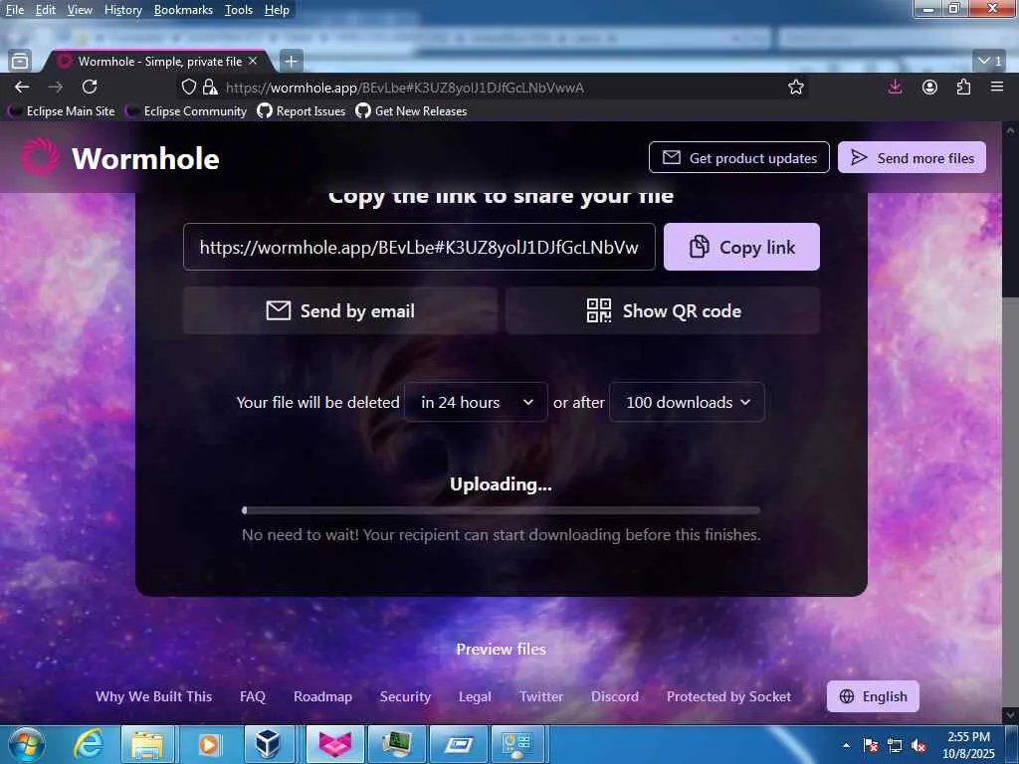Open the Discord footer link
This screenshot has width=1019, height=764.
tap(615, 696)
